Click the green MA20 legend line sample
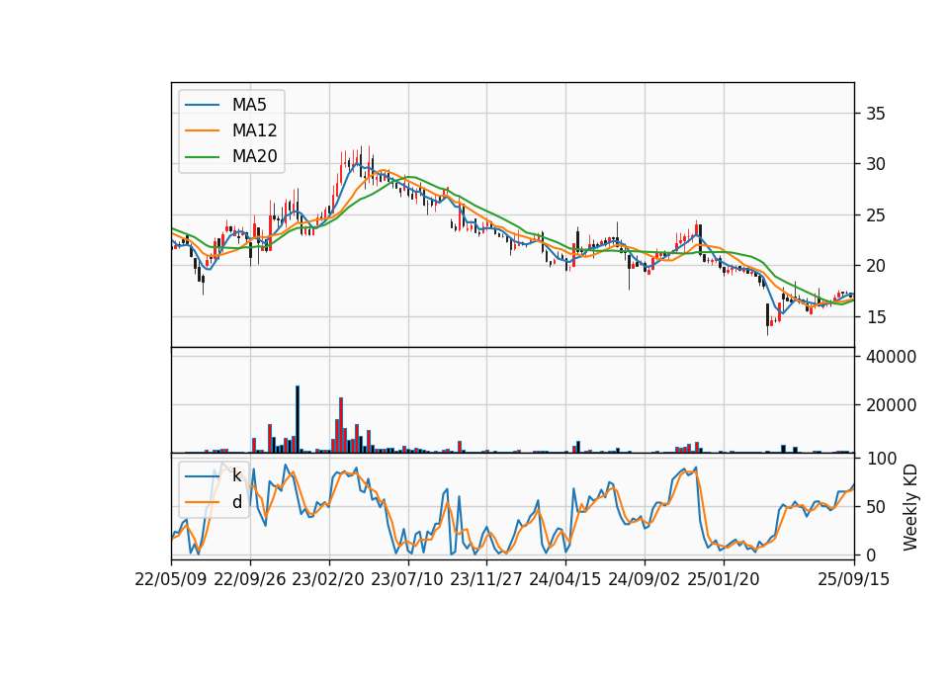The image size is (949, 682). pos(202,156)
